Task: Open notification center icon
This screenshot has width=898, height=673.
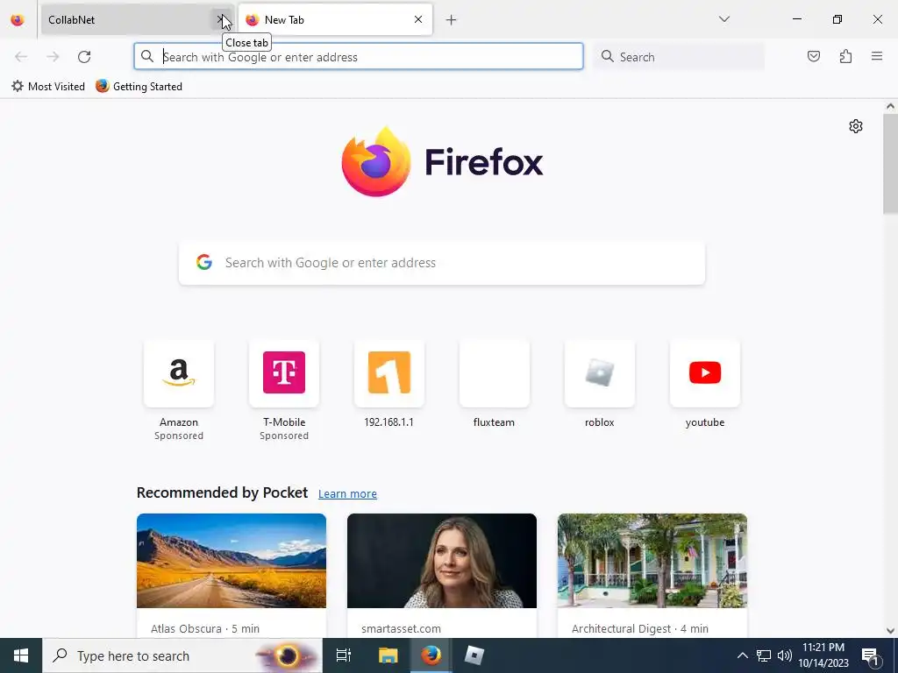Action: pyautogui.click(x=870, y=655)
